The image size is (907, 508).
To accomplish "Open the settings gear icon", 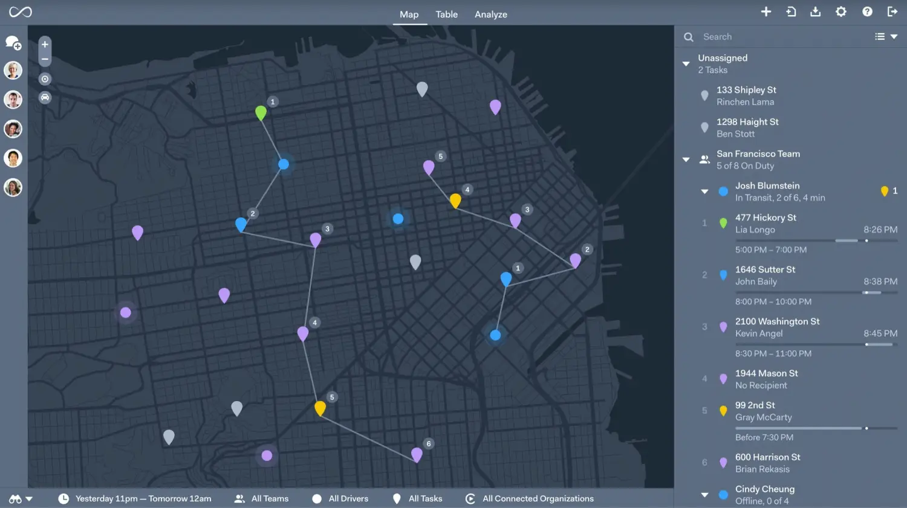I will 841,11.
